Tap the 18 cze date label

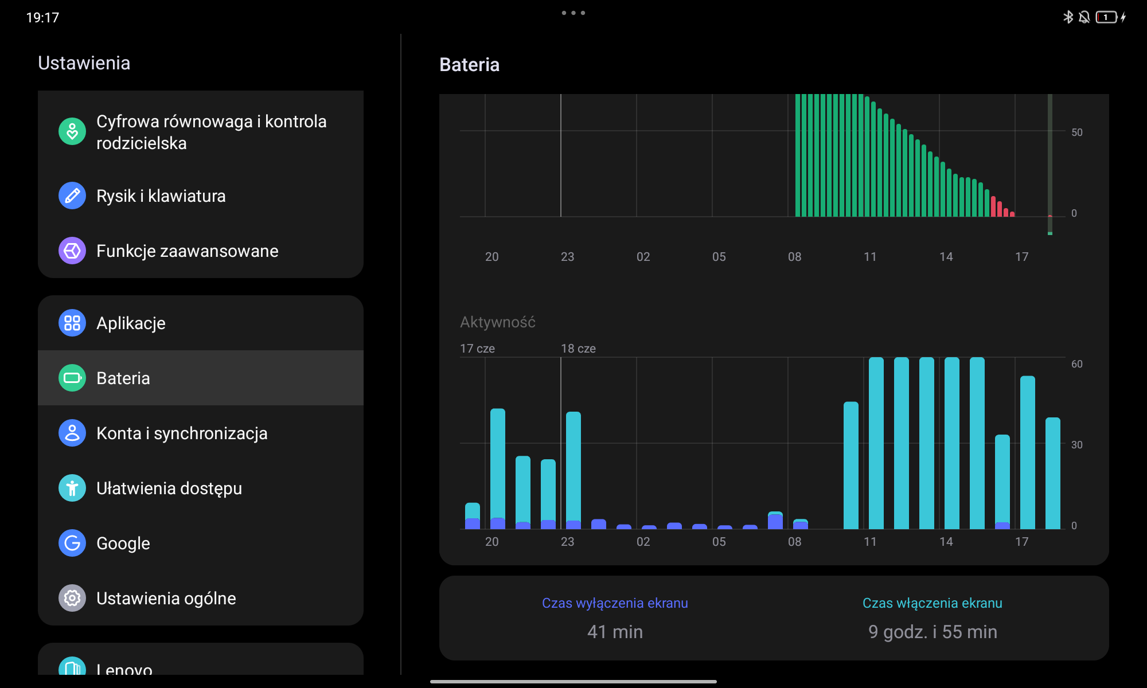click(x=578, y=349)
